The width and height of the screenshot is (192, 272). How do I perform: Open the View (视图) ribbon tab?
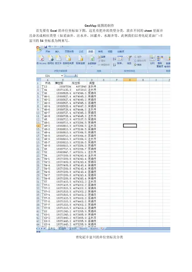(110, 52)
